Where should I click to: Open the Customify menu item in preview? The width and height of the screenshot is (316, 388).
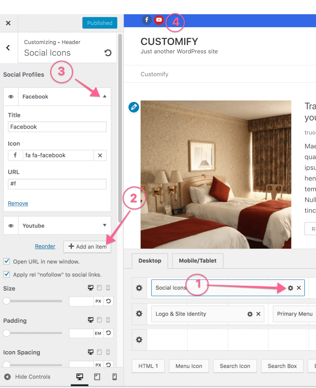click(154, 74)
